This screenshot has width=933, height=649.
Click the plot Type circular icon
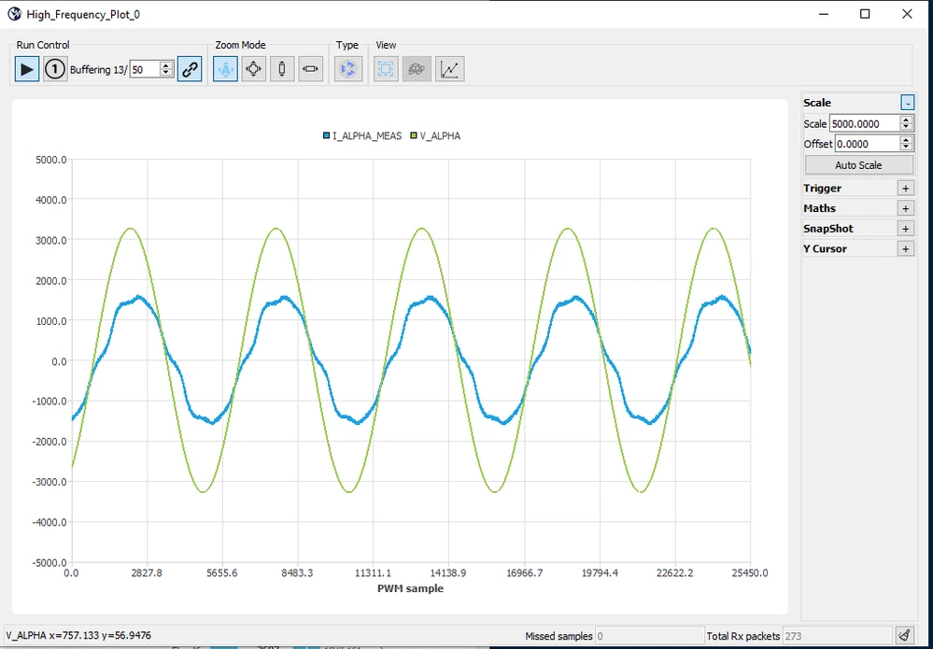coord(348,69)
